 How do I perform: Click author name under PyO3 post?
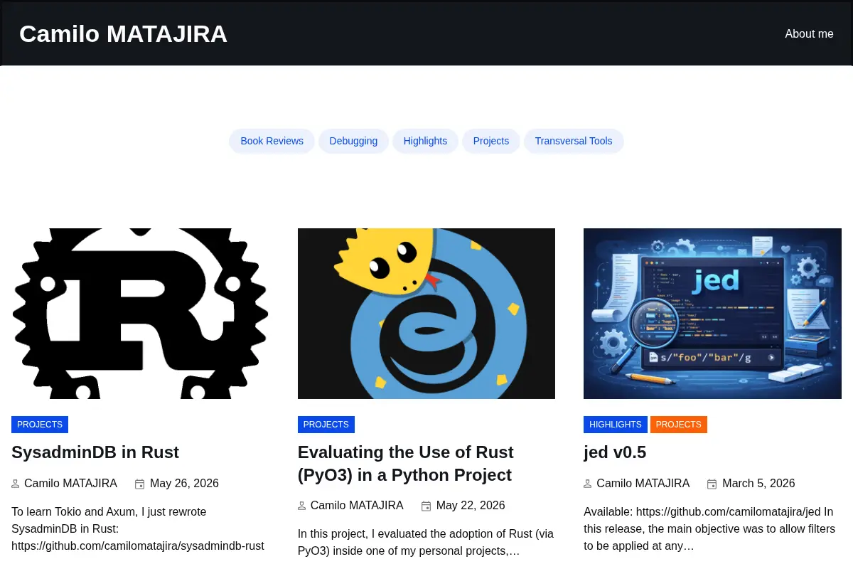pyautogui.click(x=357, y=506)
